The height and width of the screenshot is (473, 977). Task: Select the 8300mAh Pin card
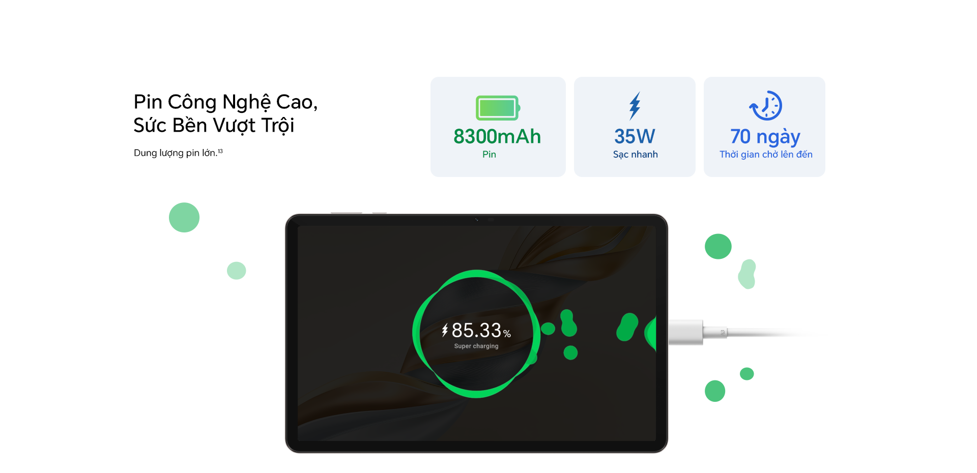pyautogui.click(x=498, y=127)
